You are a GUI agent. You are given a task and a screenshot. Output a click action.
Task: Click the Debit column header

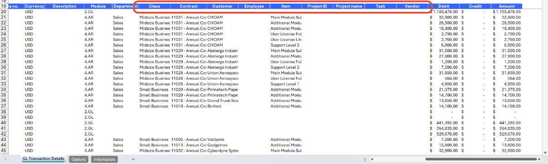[444, 6]
